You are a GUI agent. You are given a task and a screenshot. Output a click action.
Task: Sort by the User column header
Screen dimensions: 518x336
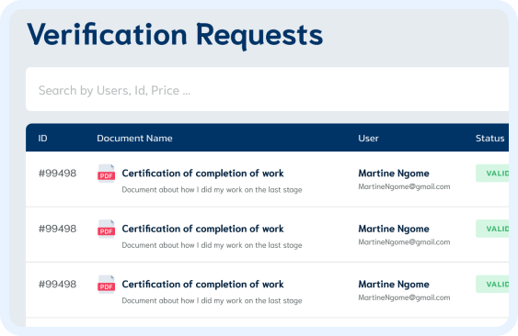pos(368,138)
